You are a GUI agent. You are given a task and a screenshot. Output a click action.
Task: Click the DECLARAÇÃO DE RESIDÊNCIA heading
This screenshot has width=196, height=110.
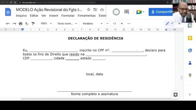click(96, 38)
